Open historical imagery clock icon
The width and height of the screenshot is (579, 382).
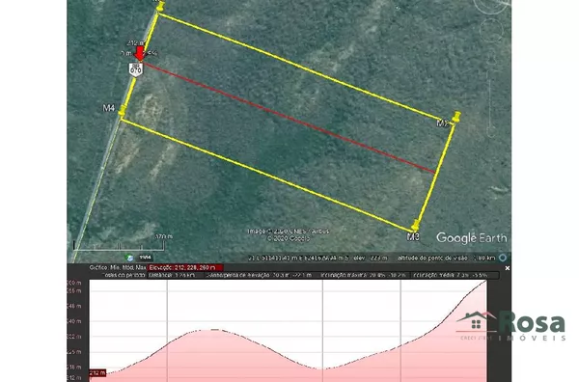tap(129, 258)
